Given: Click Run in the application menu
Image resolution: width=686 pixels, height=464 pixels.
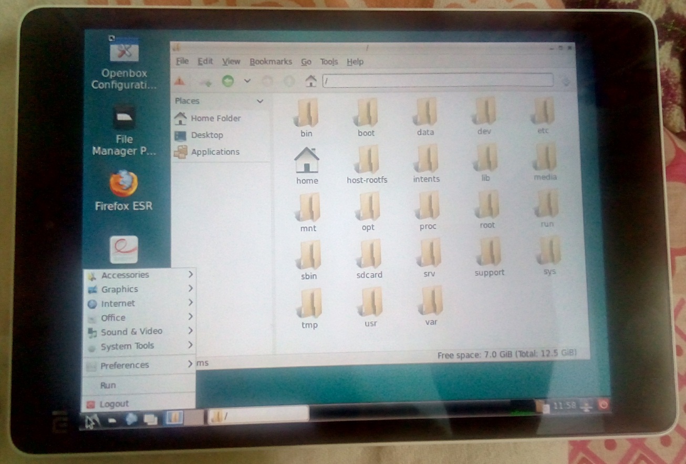Looking at the screenshot, I should click(108, 385).
